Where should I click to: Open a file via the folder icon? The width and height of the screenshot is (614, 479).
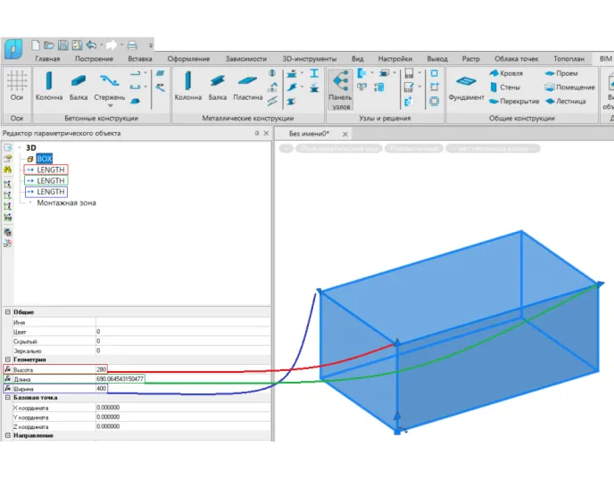49,45
